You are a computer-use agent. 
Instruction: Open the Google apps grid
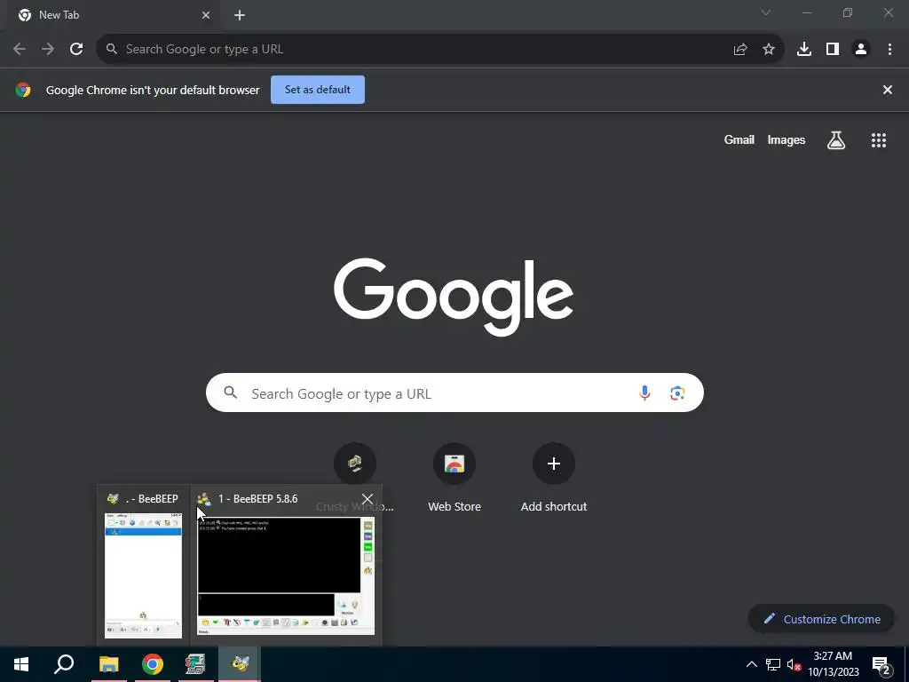tap(879, 139)
